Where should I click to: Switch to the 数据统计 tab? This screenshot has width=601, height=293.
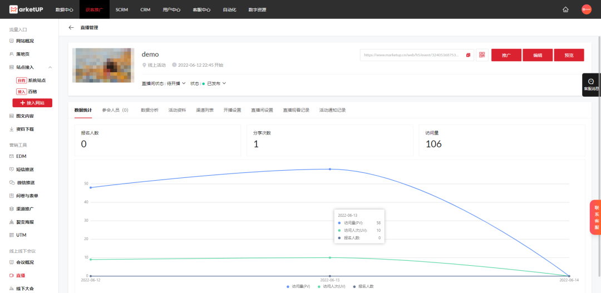point(83,110)
